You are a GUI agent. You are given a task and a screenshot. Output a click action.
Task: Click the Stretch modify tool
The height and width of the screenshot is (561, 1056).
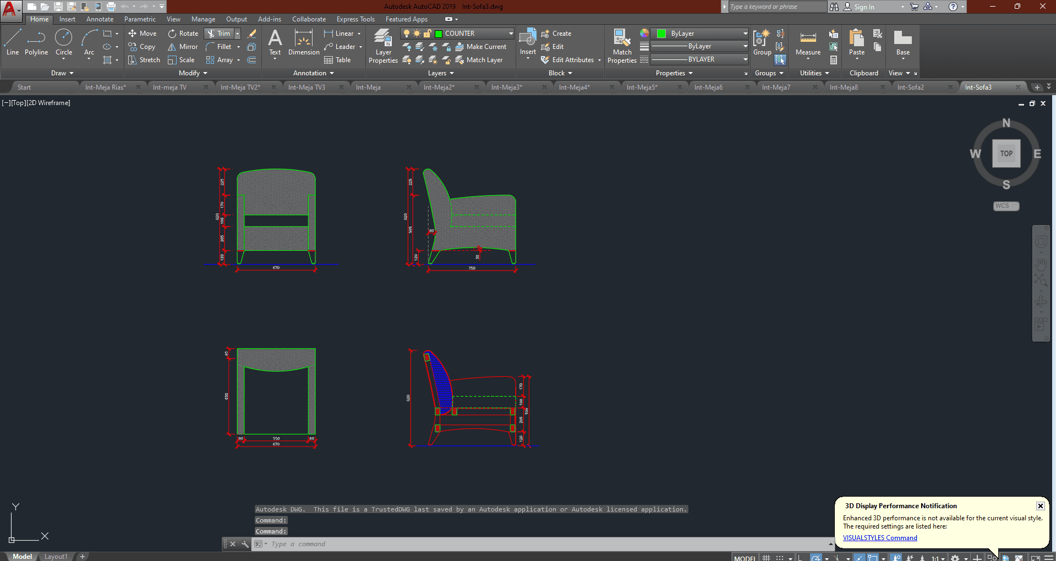144,60
